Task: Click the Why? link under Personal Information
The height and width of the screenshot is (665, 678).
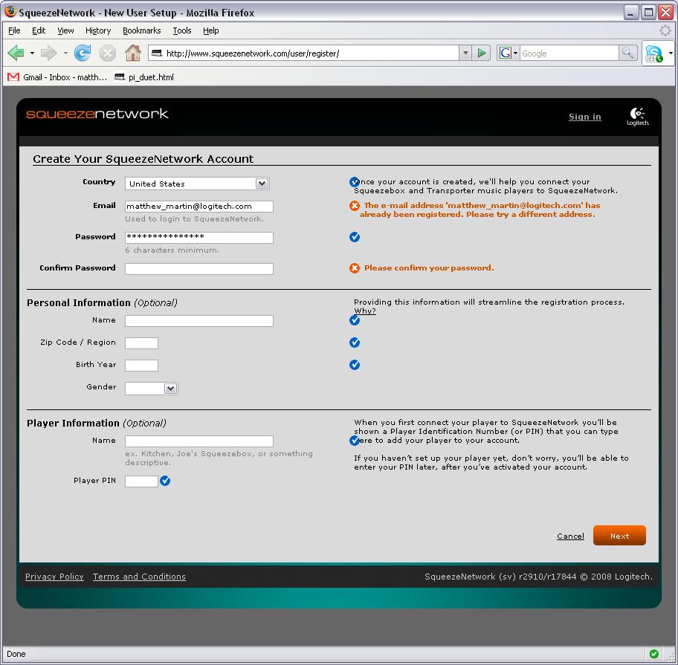Action: [364, 311]
